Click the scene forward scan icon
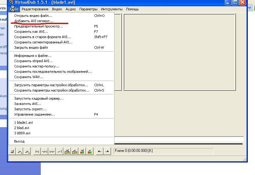255x175 pixels. pyautogui.click(x=90, y=152)
